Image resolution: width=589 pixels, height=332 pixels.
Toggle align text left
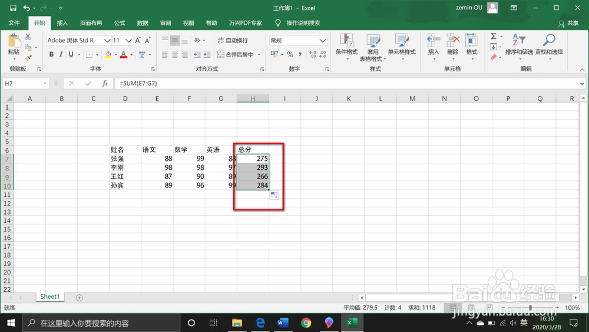(x=165, y=54)
